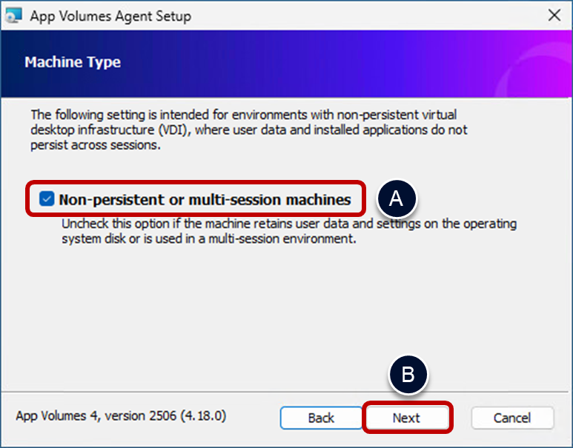The height and width of the screenshot is (448, 573).
Task: Click the blue-to-purple gradient header banner
Action: pos(297,63)
